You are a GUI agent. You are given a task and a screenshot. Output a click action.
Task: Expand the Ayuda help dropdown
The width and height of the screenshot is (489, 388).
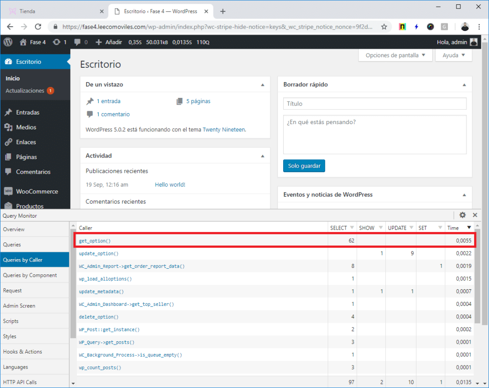(453, 55)
